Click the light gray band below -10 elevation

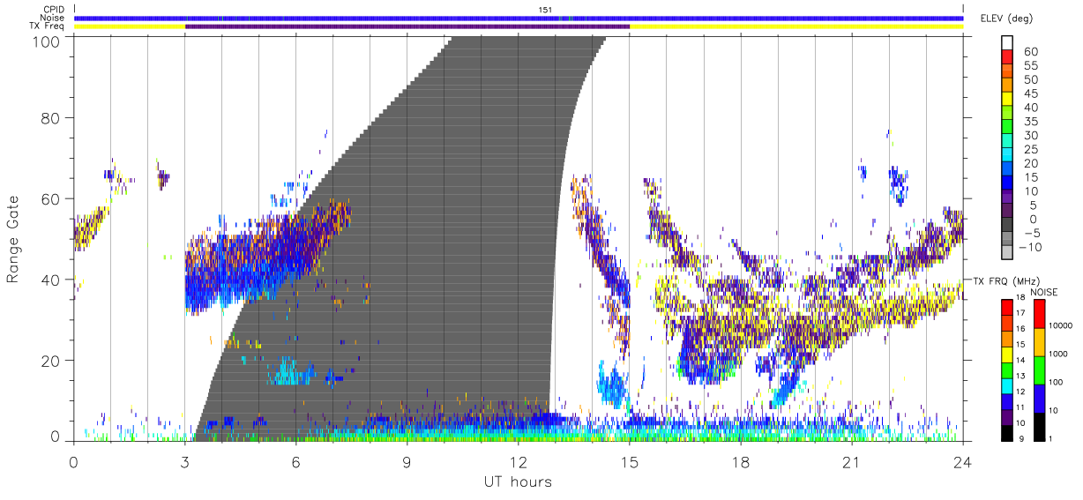click(1006, 254)
